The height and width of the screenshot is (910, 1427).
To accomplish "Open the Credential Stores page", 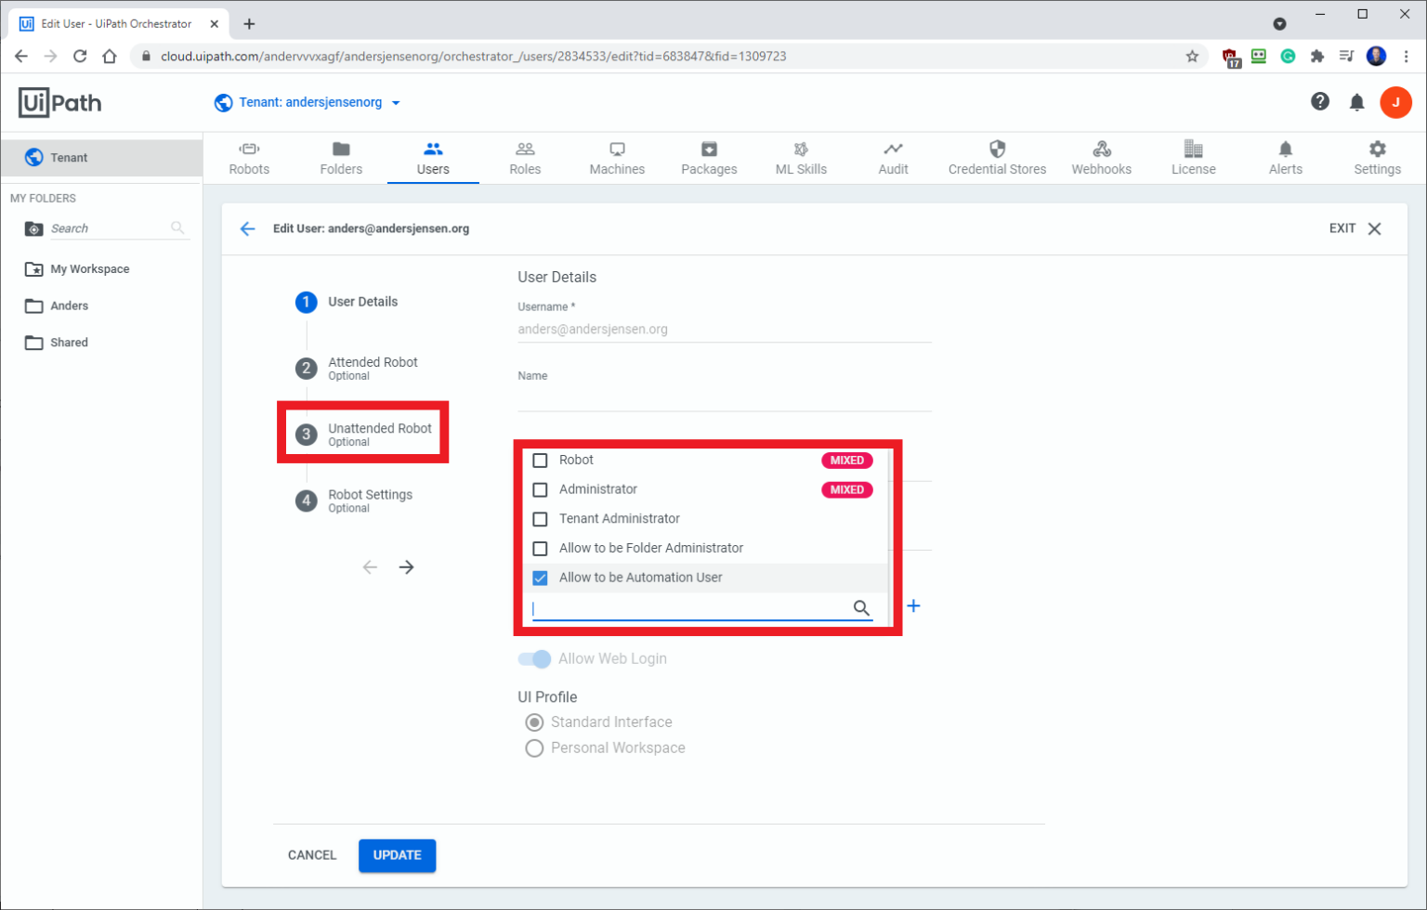I will click(997, 158).
